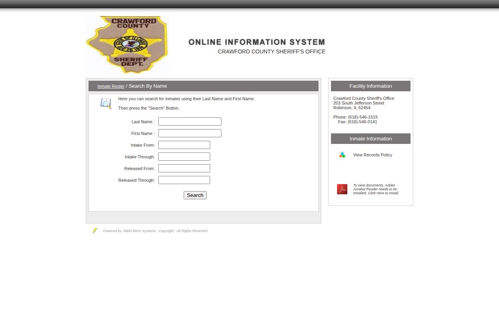The image size is (499, 312).
Task: Focus the Released Through date field
Action: tap(184, 180)
